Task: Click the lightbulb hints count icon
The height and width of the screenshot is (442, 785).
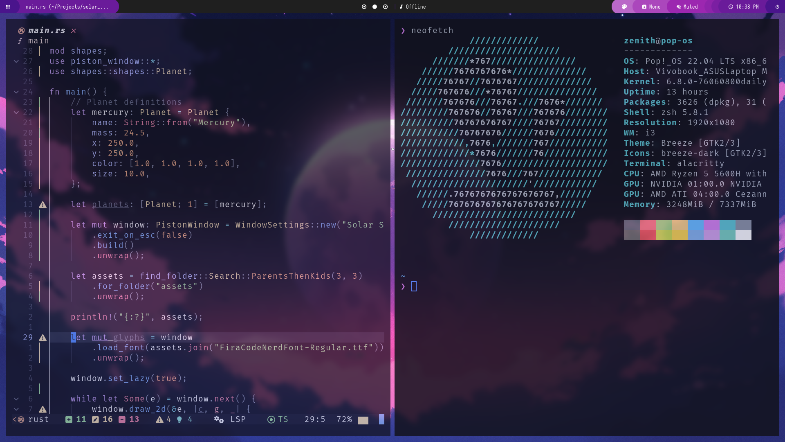Action: click(179, 419)
